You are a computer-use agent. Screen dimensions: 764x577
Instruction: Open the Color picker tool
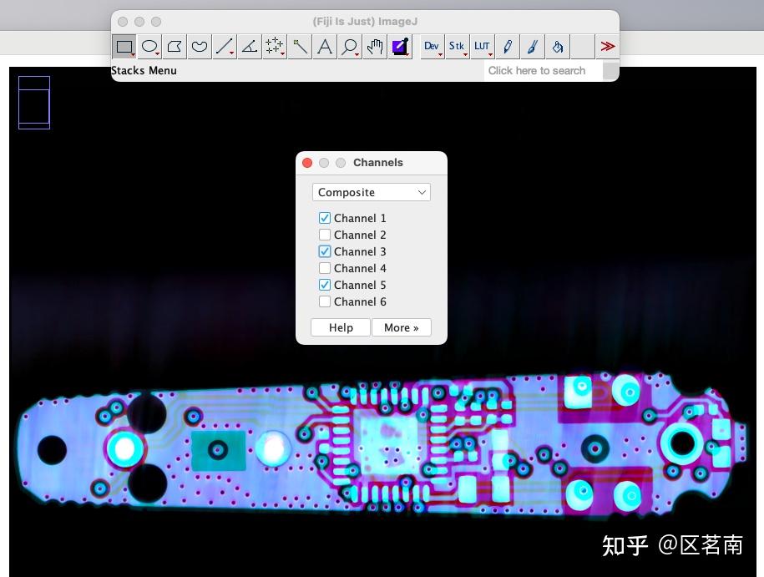pos(399,46)
